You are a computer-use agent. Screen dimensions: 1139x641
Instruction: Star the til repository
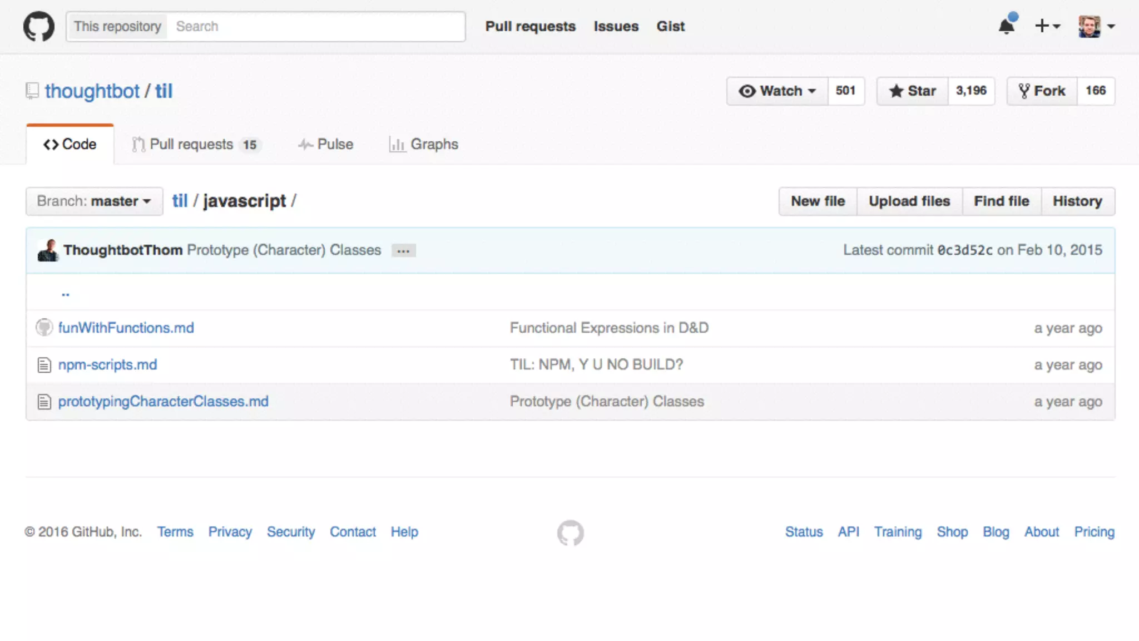coord(912,91)
